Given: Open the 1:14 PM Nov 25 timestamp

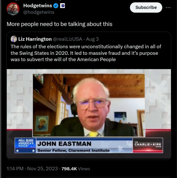Looking at the screenshot, I should click(x=32, y=169).
